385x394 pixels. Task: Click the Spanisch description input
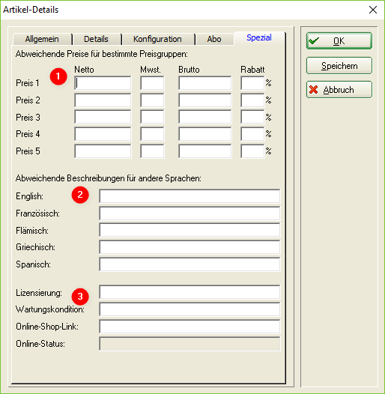[190, 264]
